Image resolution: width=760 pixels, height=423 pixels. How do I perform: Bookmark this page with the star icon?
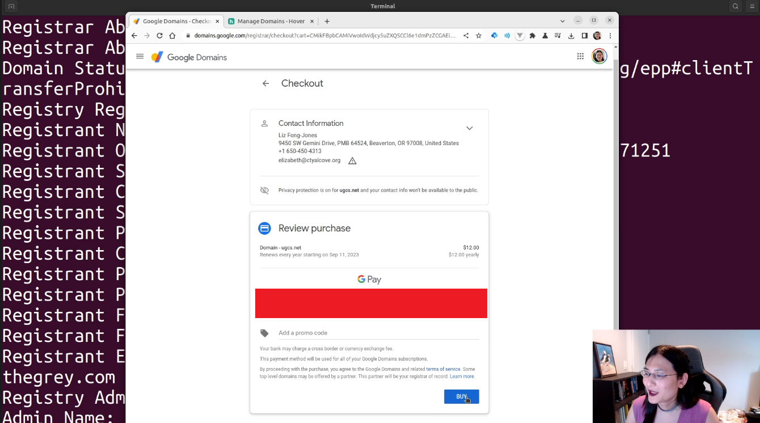click(479, 35)
